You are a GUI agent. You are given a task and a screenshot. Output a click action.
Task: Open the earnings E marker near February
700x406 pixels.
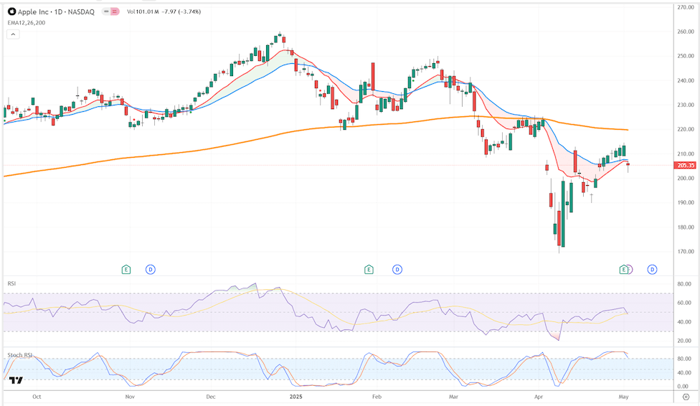(x=369, y=269)
